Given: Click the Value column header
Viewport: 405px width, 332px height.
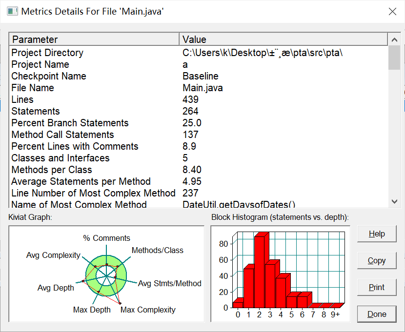Looking at the screenshot, I should [283, 39].
